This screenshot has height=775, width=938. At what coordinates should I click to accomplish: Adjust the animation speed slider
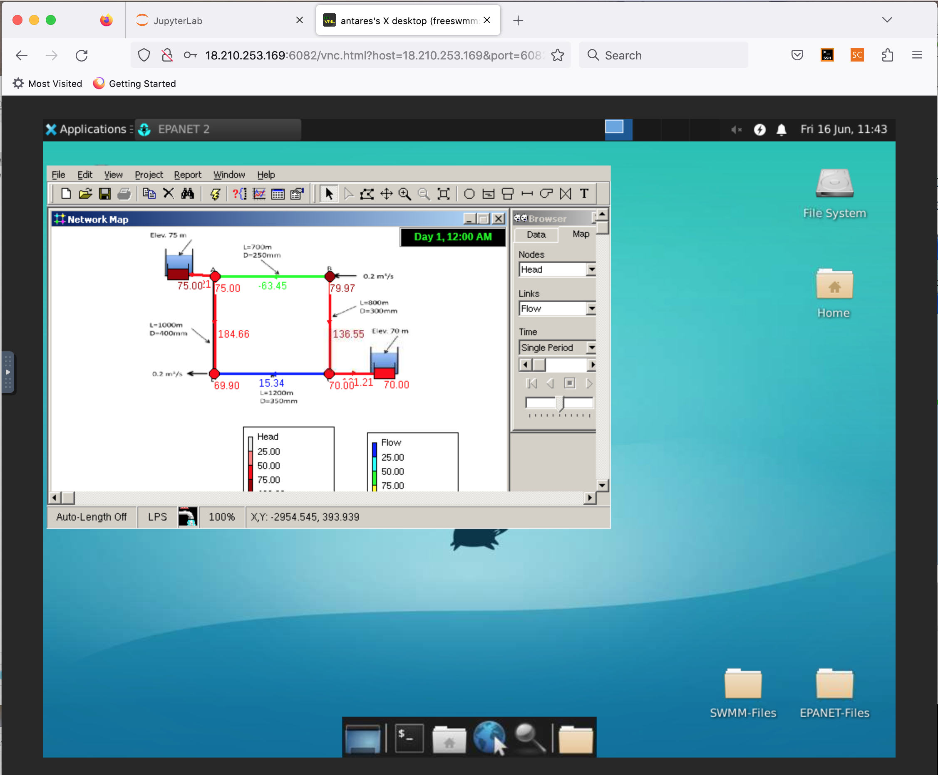(561, 403)
